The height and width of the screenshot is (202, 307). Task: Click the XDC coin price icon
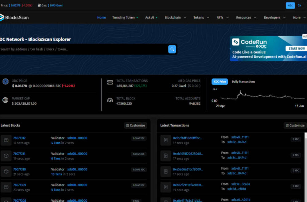point(6,81)
